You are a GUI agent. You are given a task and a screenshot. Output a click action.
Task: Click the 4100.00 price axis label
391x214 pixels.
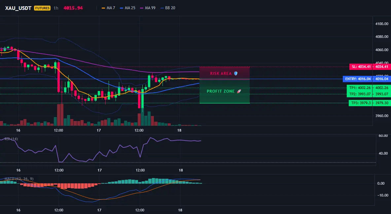pyautogui.click(x=382, y=24)
